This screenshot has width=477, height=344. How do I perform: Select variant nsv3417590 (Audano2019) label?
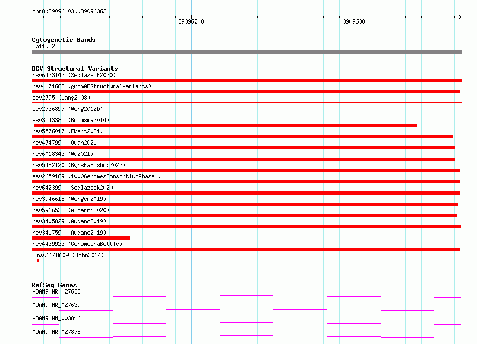pos(69,233)
